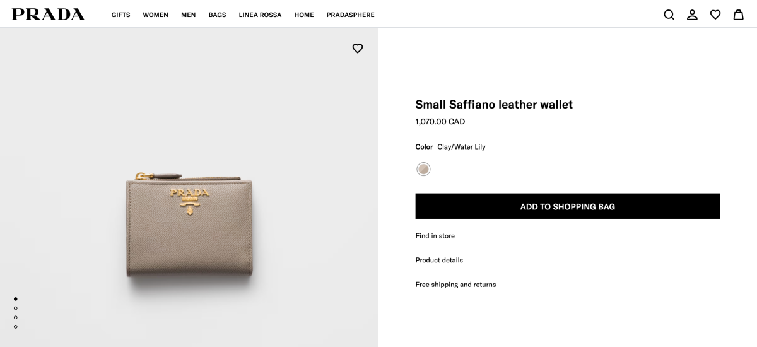Open the shopping bag icon
The width and height of the screenshot is (757, 347).
point(738,15)
